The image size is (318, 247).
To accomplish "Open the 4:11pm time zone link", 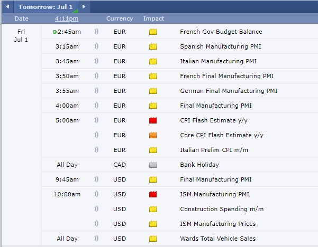I will (67, 18).
